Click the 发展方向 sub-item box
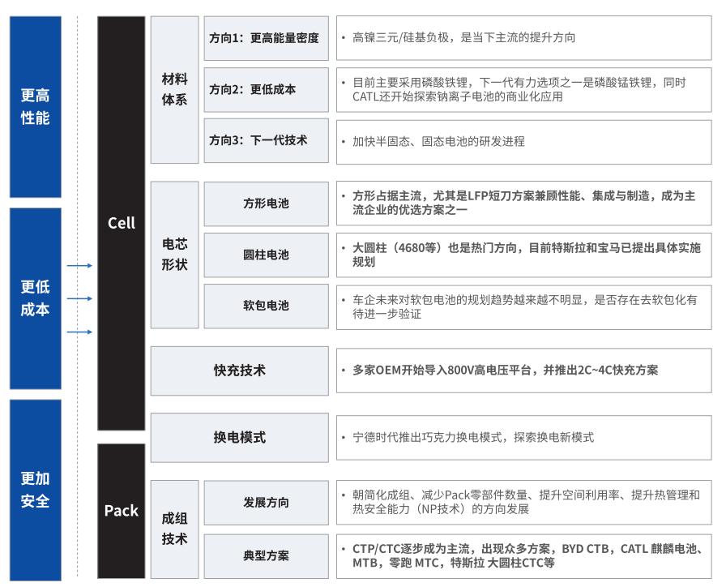 point(266,503)
